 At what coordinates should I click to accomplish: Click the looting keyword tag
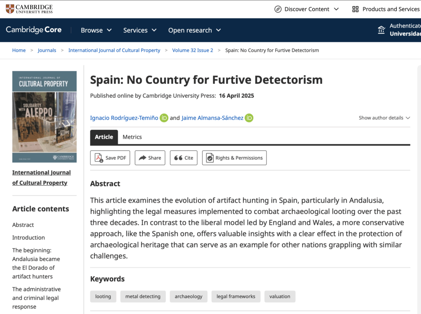[103, 296]
